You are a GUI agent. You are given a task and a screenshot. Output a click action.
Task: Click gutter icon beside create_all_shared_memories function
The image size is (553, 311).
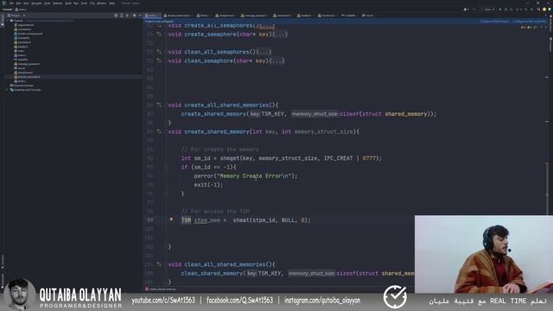[159, 105]
